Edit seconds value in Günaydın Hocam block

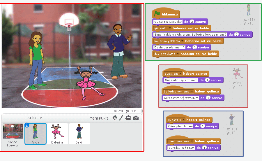point(203,126)
